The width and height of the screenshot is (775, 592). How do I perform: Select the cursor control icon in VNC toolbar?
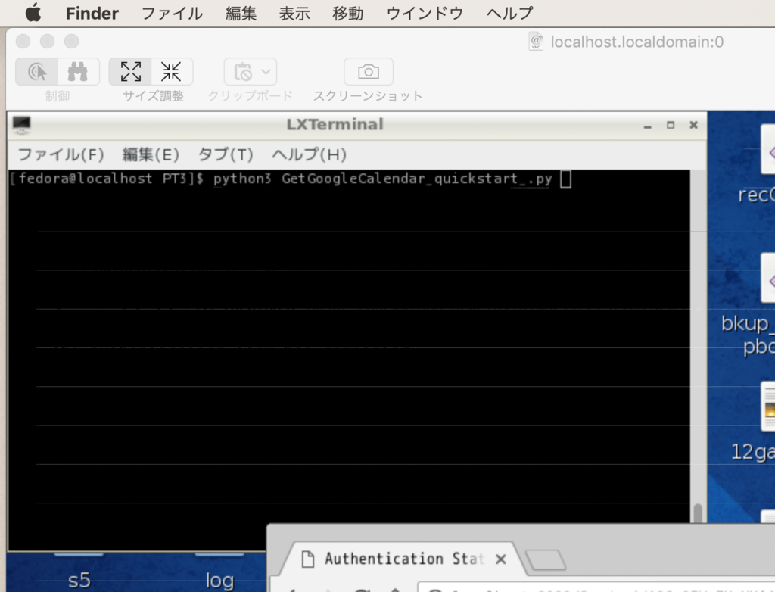(38, 70)
